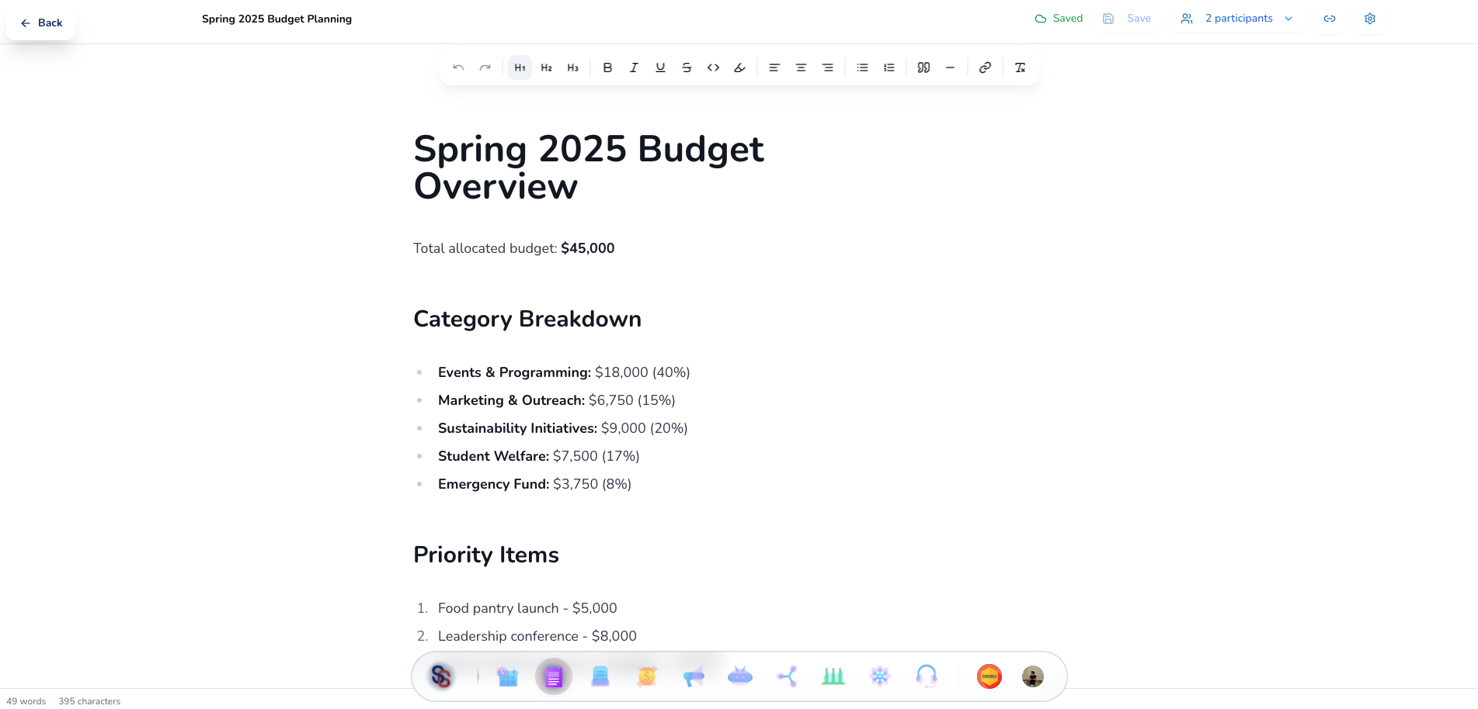Open document settings gear menu

click(x=1369, y=19)
